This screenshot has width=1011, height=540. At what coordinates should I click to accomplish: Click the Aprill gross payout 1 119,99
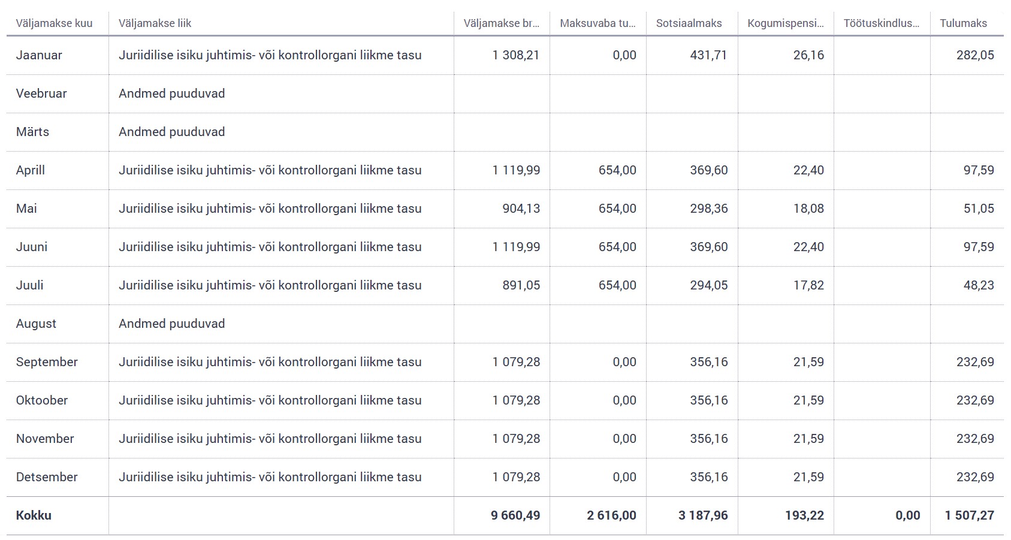[515, 170]
